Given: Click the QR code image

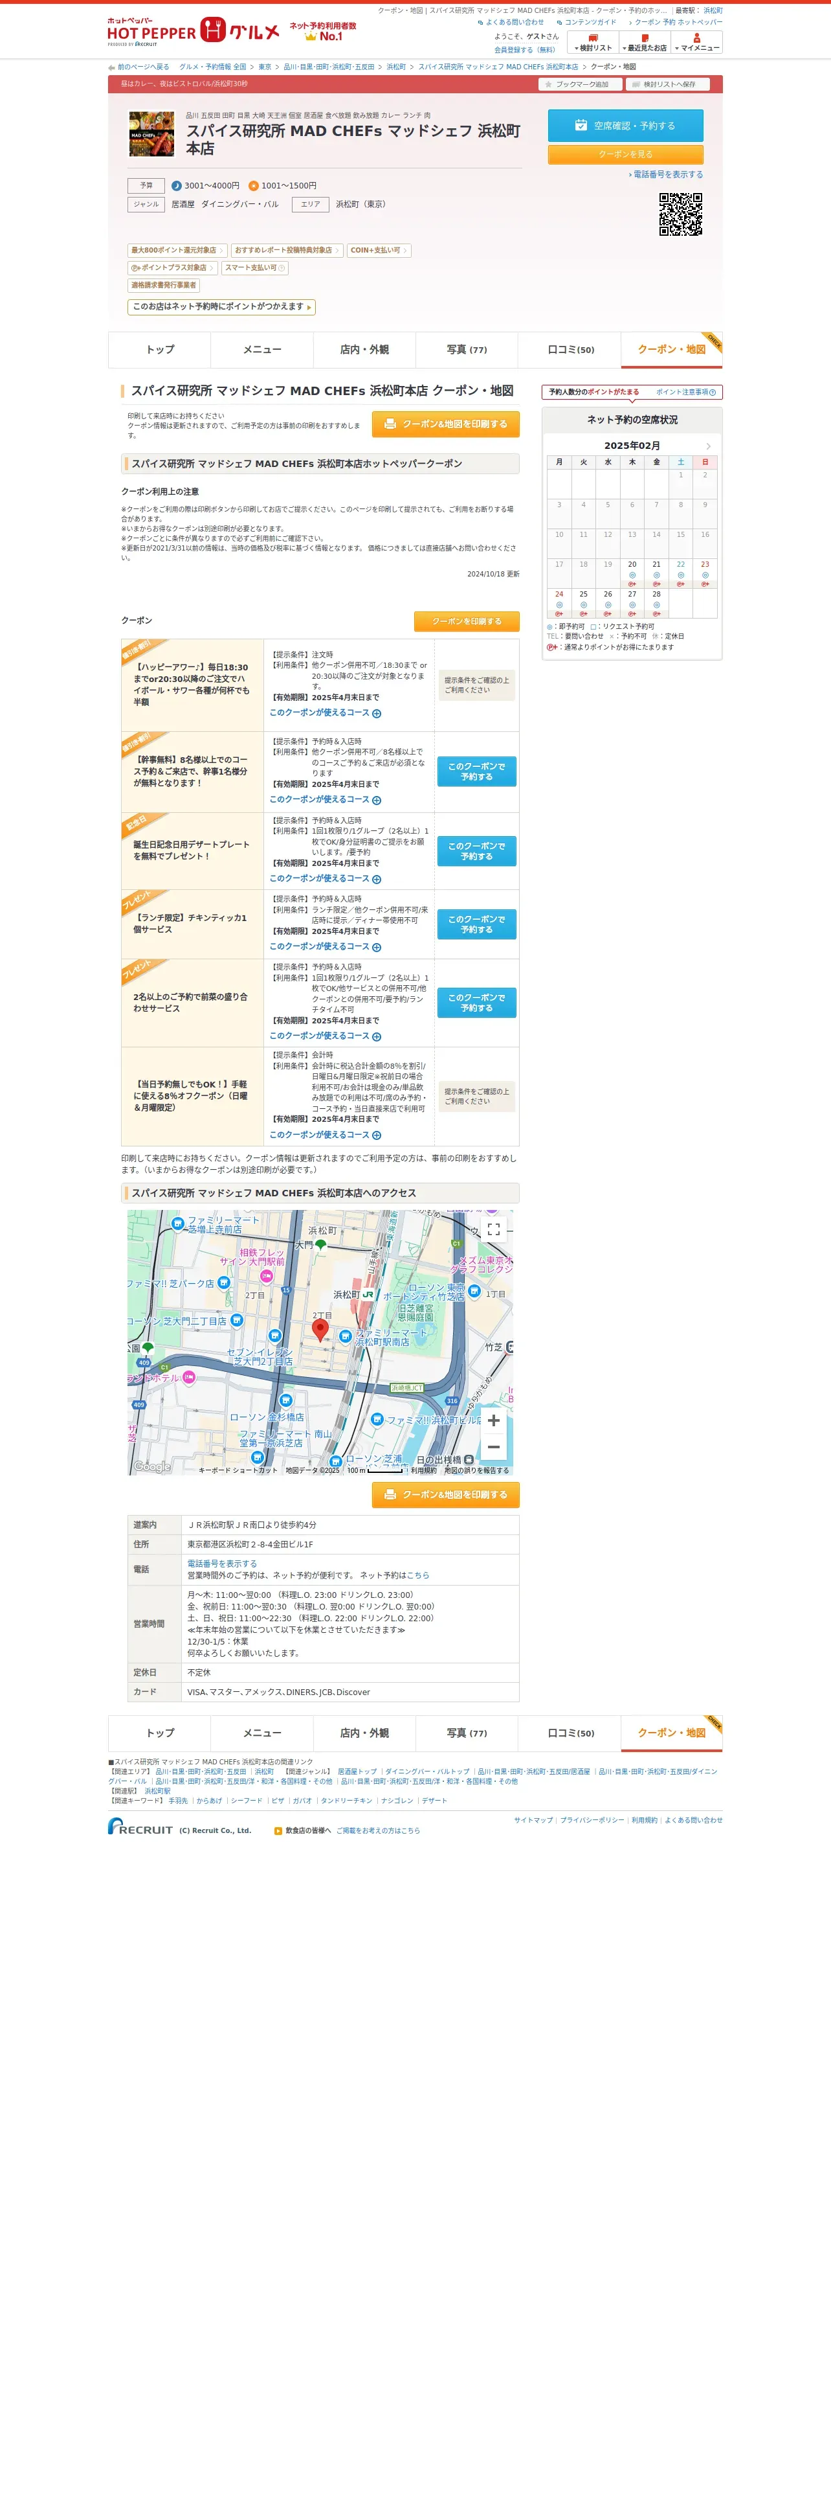Looking at the screenshot, I should (x=680, y=214).
